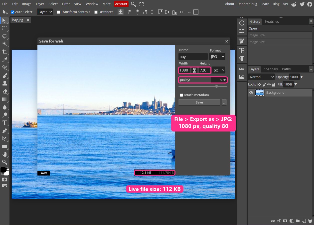
Task: Select the Crop tool
Action: (x=5, y=52)
